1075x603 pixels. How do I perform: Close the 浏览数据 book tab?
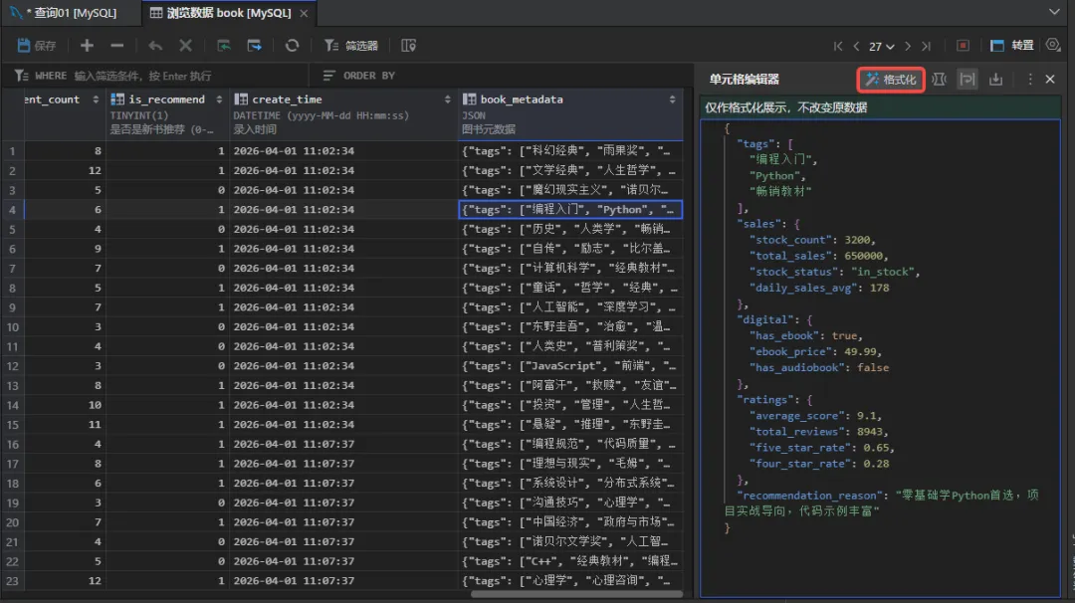pos(304,13)
